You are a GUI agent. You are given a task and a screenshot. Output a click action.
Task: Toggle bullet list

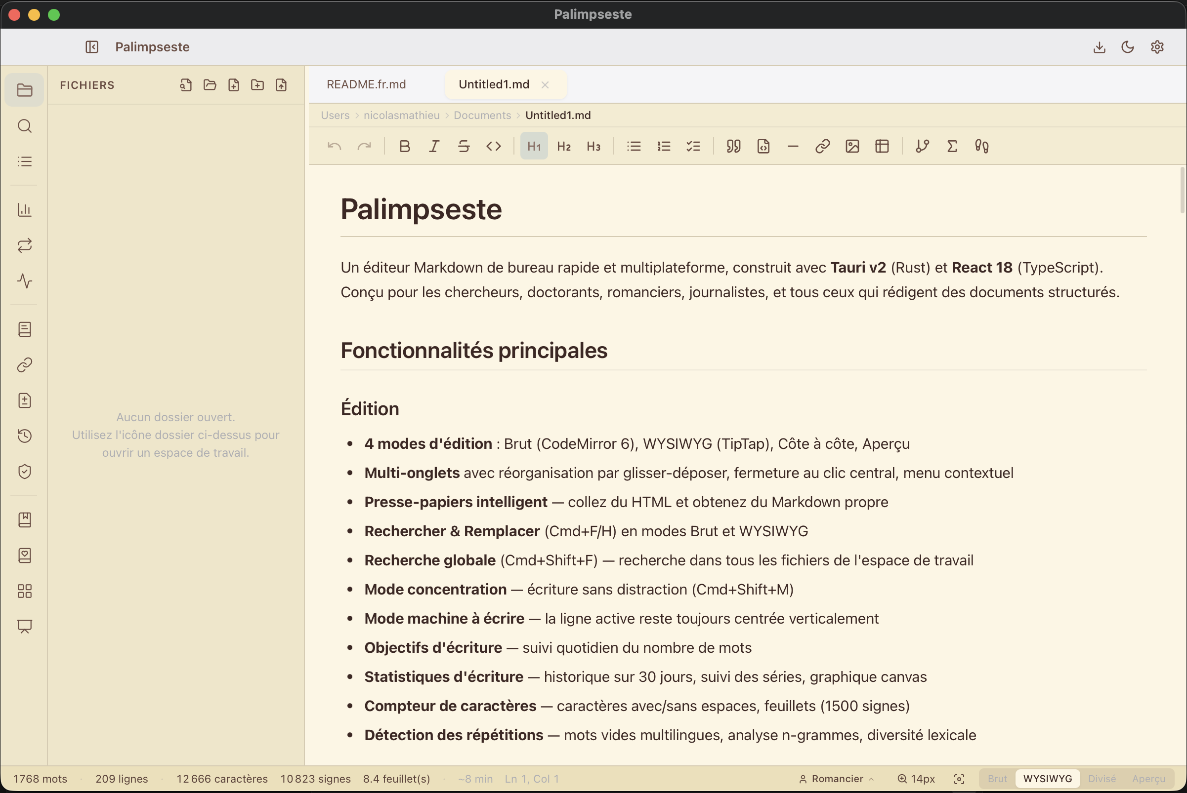click(x=633, y=146)
